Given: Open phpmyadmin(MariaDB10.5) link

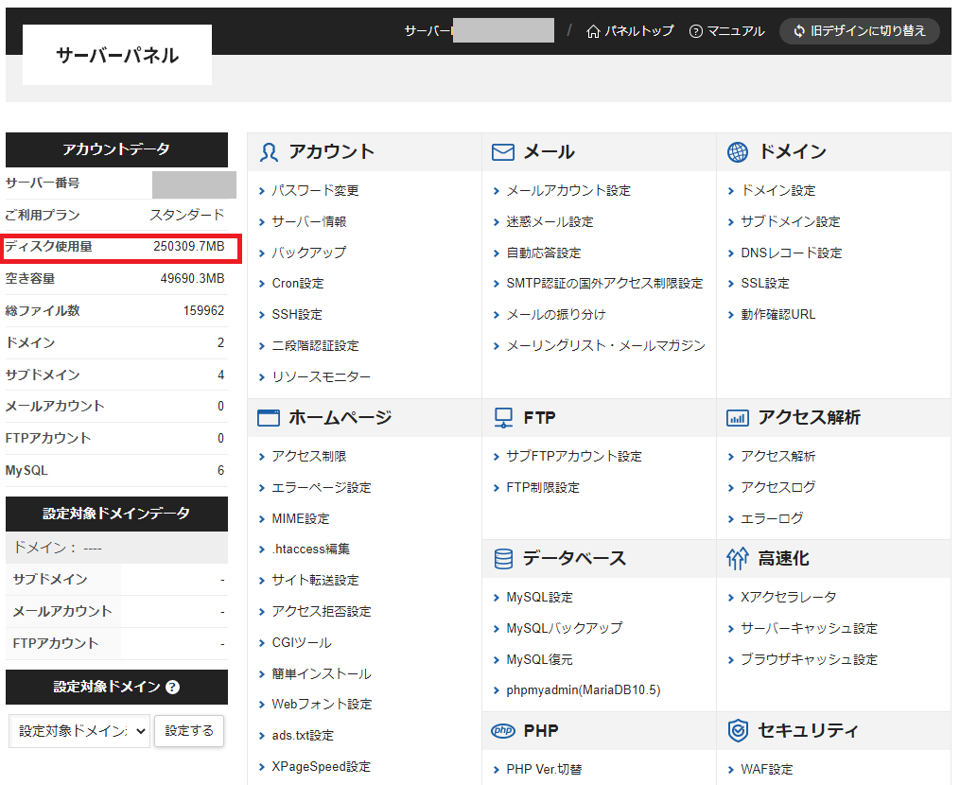Looking at the screenshot, I should (x=583, y=690).
